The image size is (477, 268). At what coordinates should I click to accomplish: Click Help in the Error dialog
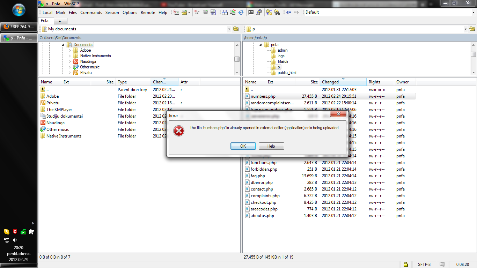(271, 146)
